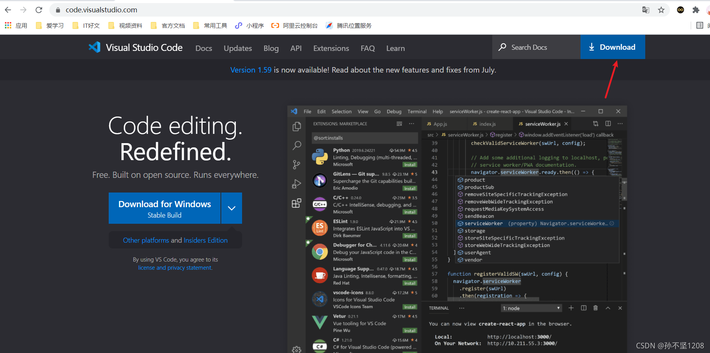The image size is (710, 353).
Task: Click the Split Editor icon
Action: pyautogui.click(x=608, y=123)
